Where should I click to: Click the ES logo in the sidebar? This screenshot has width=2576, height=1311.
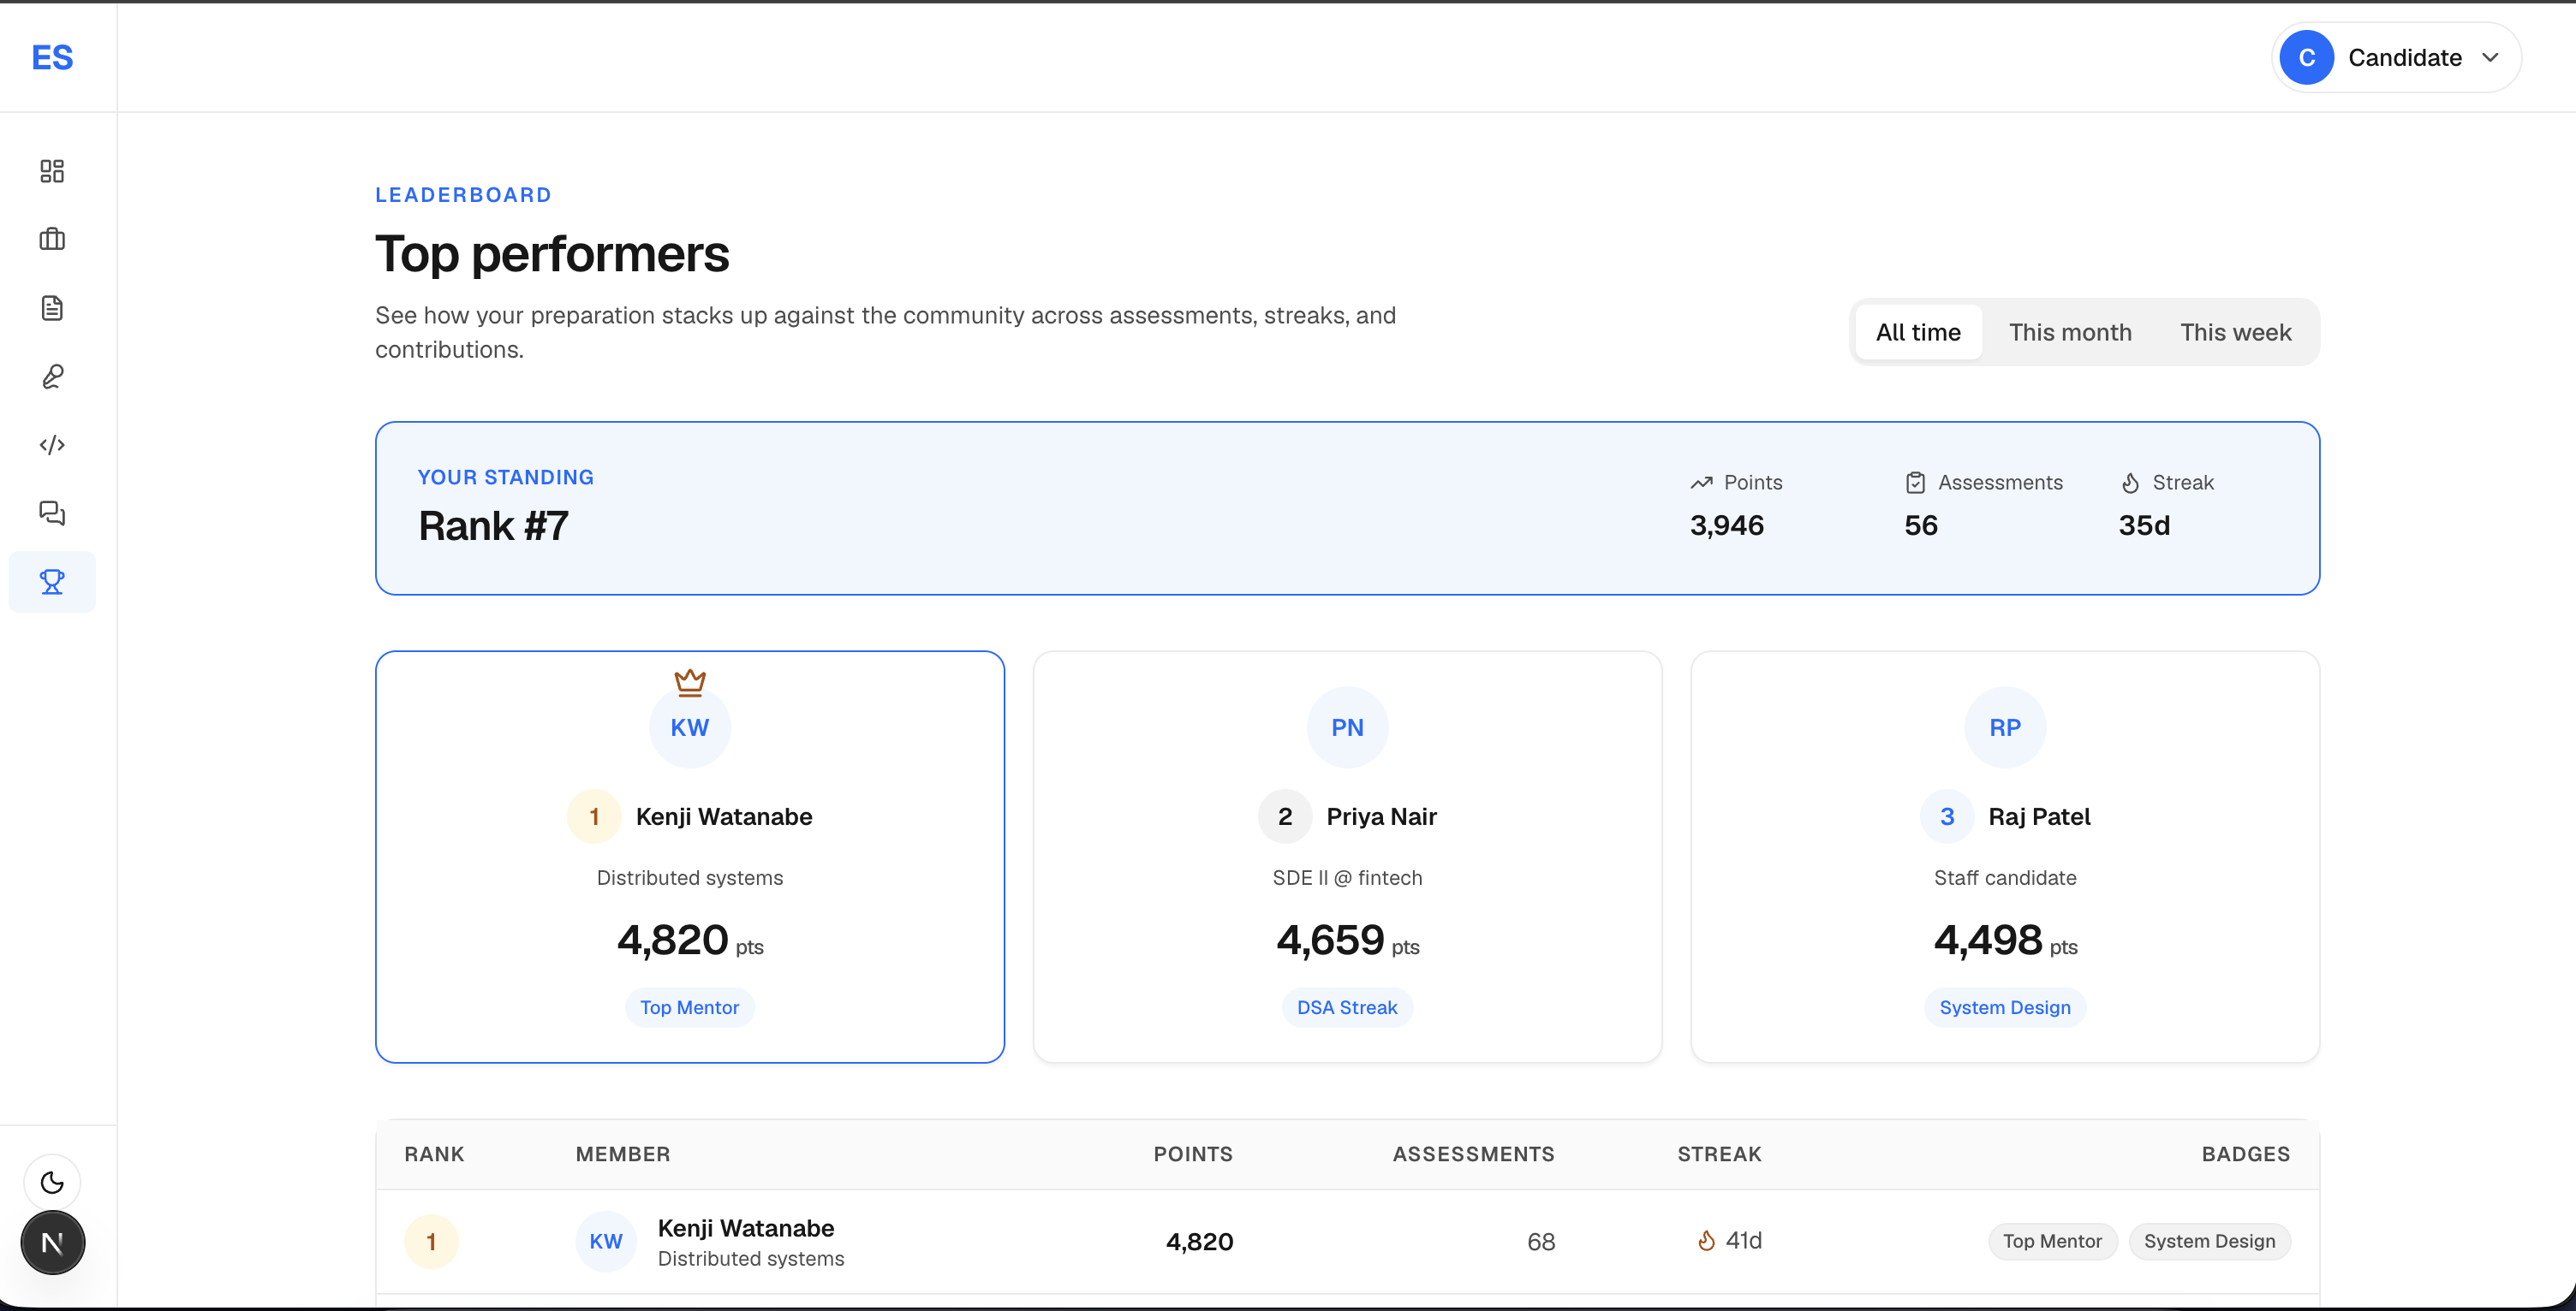(52, 58)
